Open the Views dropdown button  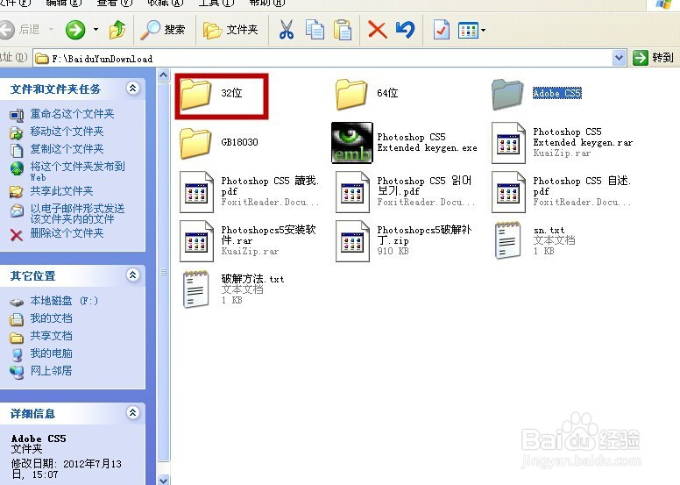click(471, 30)
